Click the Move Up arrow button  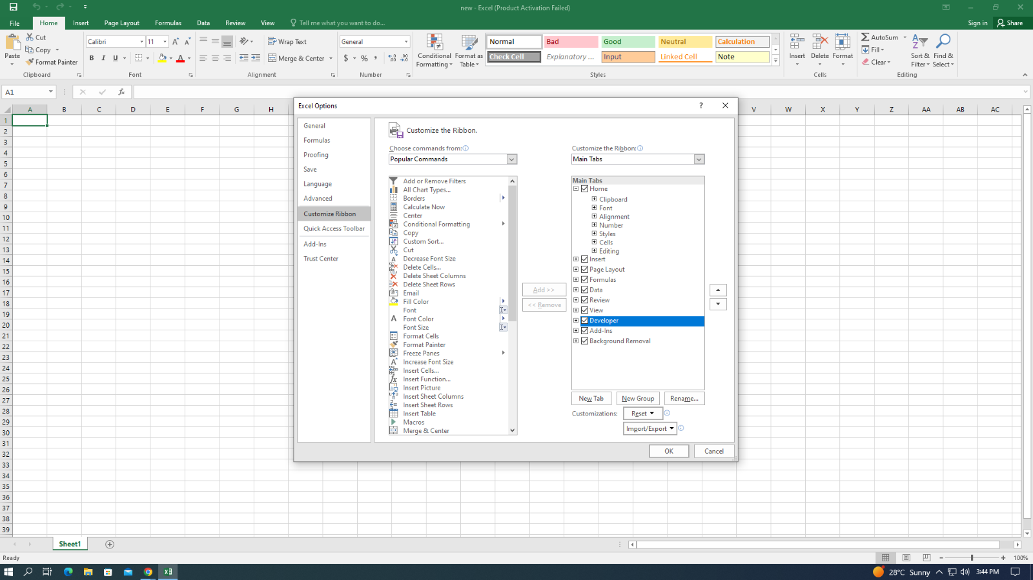(718, 290)
